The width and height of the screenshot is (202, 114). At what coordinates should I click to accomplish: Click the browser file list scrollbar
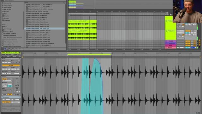pos(65,24)
